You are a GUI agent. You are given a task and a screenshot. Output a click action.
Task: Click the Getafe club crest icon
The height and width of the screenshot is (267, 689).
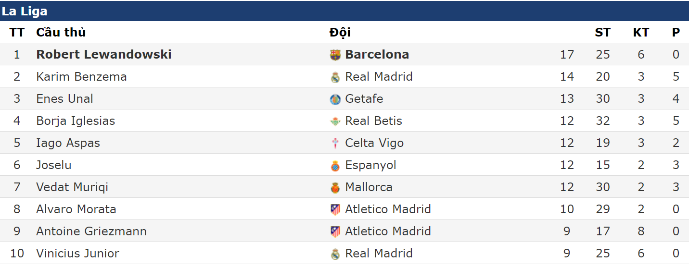coord(335,99)
